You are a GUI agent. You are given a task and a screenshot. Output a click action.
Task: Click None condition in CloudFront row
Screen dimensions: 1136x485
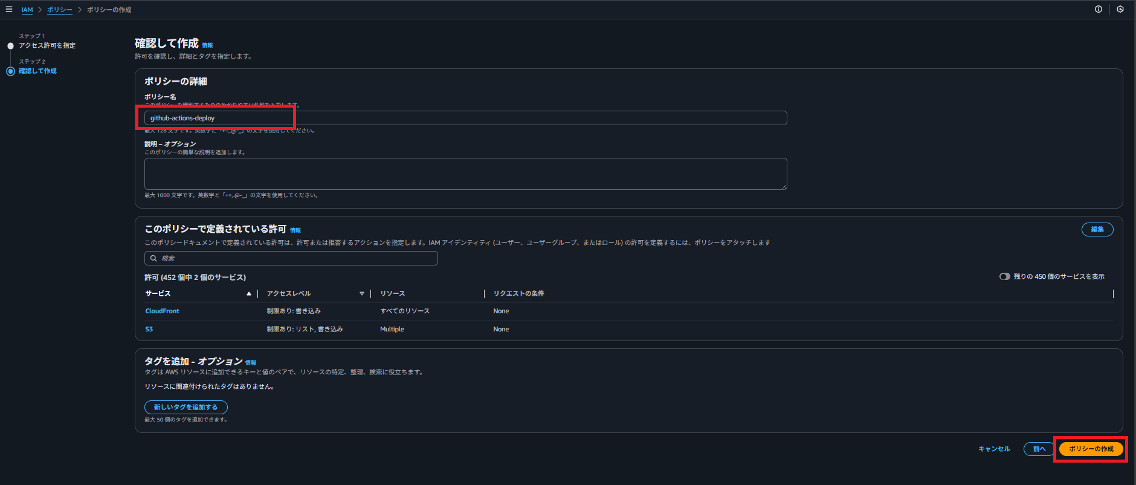(x=501, y=311)
